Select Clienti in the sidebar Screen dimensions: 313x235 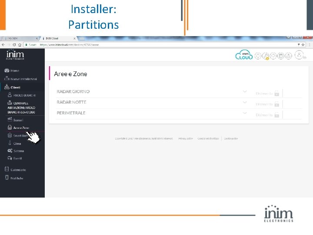click(x=12, y=87)
